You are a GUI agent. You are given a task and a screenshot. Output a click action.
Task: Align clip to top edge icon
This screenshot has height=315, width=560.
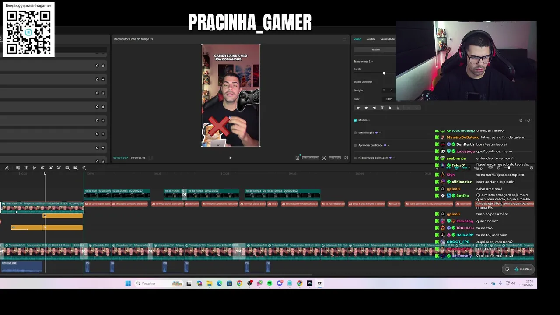pos(382,108)
